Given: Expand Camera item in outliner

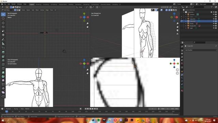Looking at the screenshot, I should 186,14.
